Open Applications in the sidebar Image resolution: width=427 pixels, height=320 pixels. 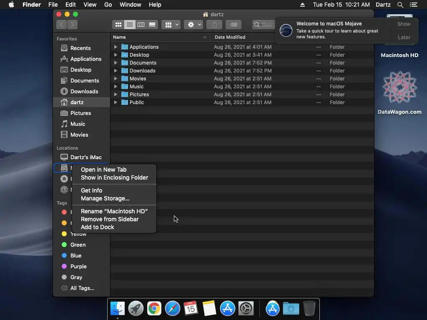click(x=81, y=59)
